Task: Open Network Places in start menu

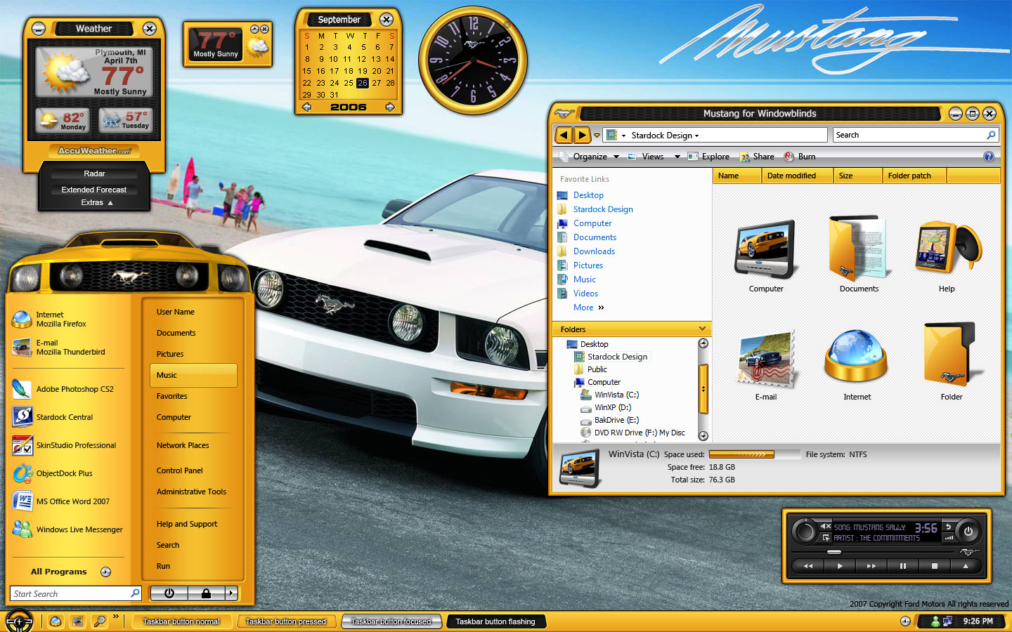Action: [x=183, y=445]
